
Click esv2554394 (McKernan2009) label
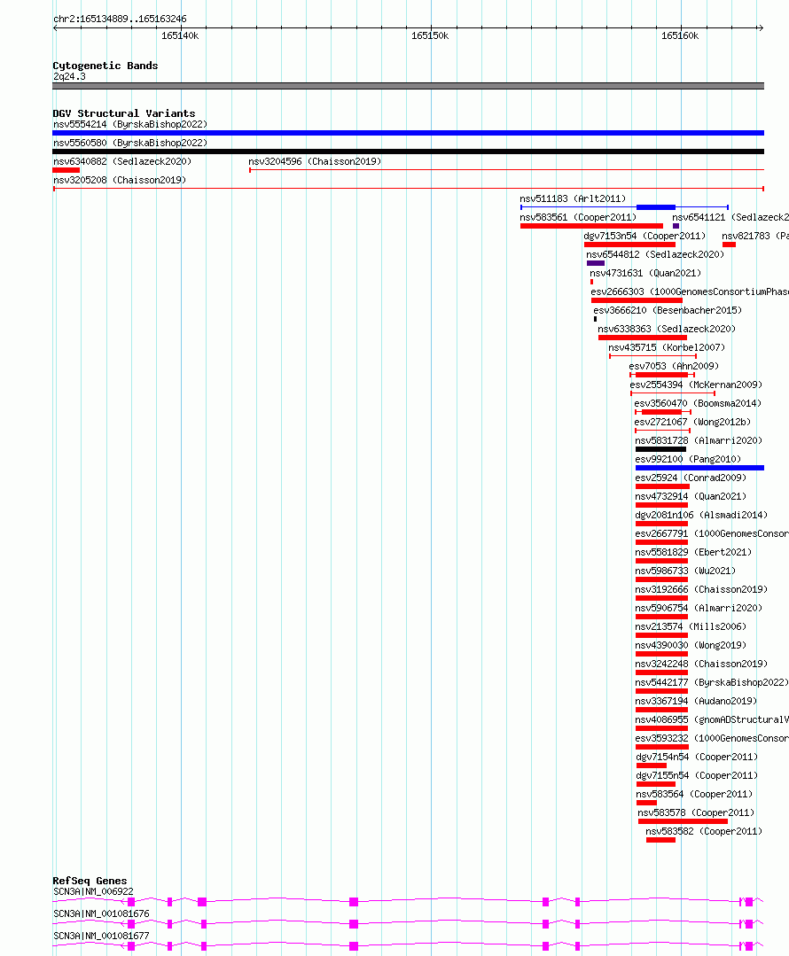pos(696,385)
